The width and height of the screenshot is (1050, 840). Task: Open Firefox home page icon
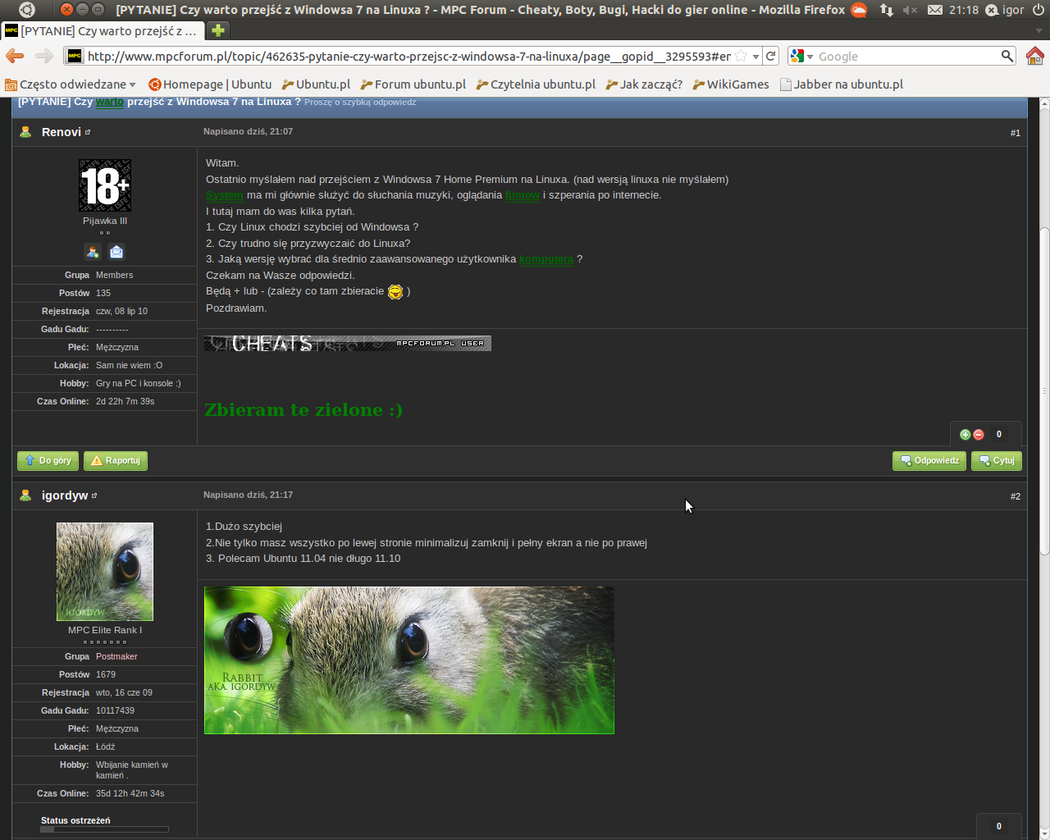[x=1034, y=56]
